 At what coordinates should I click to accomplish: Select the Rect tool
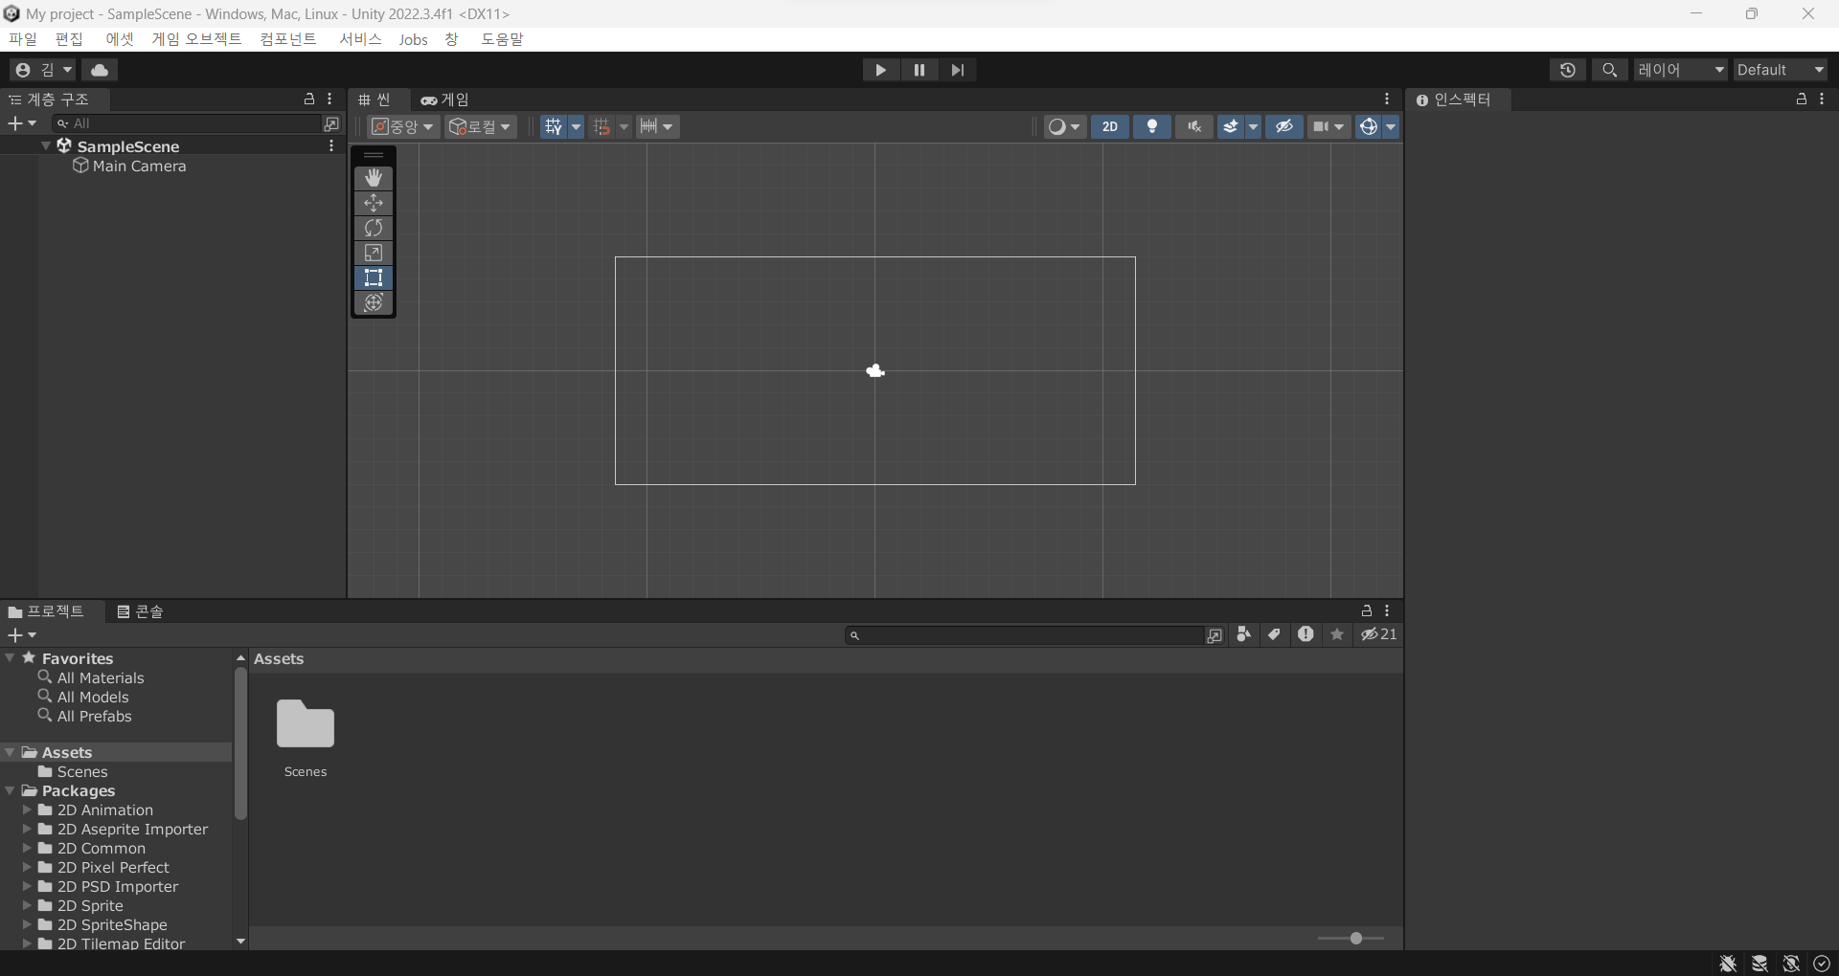tap(374, 277)
